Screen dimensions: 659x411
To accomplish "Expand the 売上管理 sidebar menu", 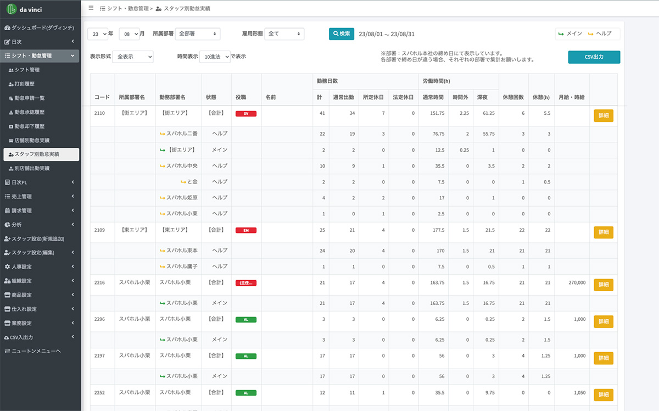I will 41,196.
